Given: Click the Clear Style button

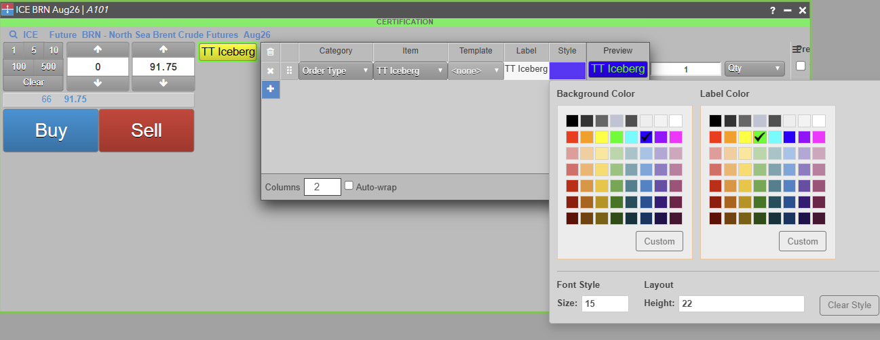Looking at the screenshot, I should (x=849, y=305).
